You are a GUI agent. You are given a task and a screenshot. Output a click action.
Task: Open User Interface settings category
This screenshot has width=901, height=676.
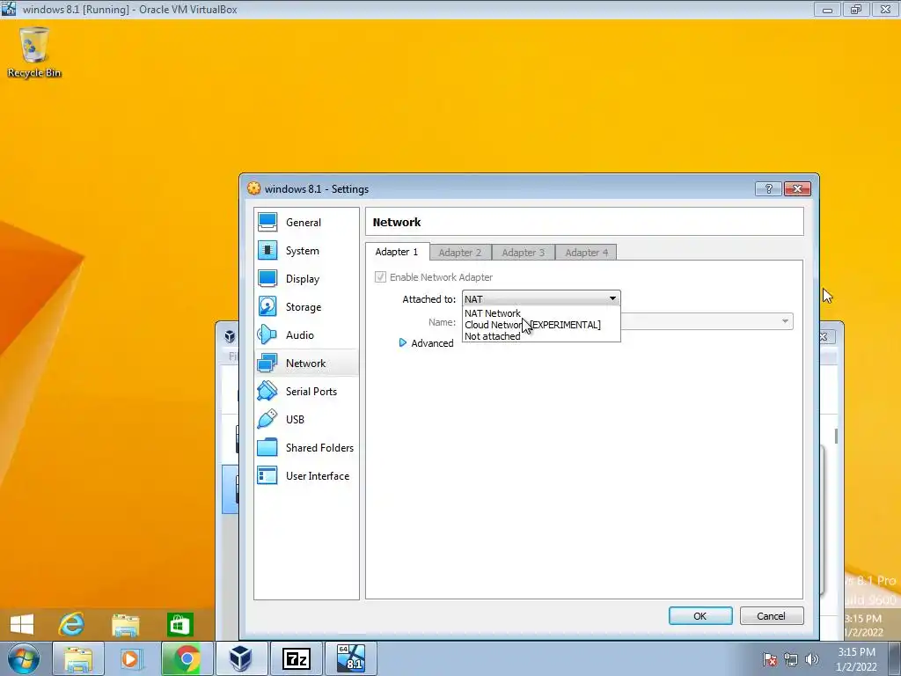tap(306, 476)
